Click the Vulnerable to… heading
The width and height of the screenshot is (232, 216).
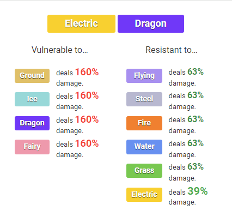[60, 50]
